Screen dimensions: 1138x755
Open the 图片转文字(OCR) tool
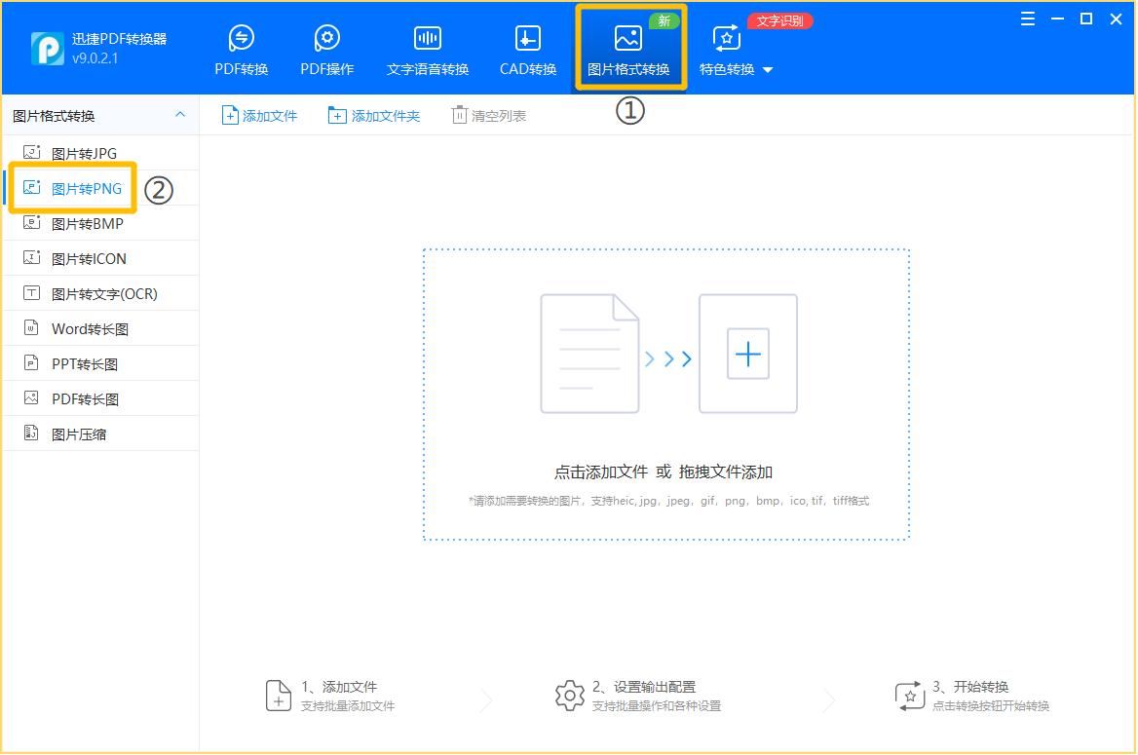pos(94,292)
